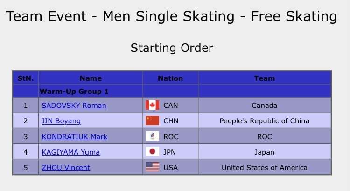Click the Starting Order heading
350x191 pixels.
point(172,48)
